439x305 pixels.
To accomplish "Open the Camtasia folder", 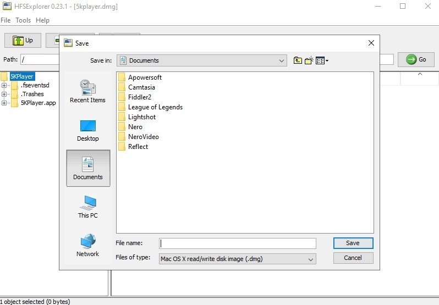I will 141,87.
